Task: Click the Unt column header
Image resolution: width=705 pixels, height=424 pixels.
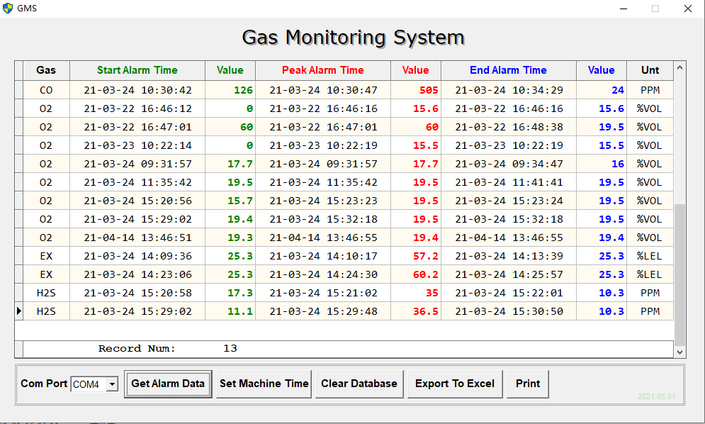Action: tap(650, 70)
